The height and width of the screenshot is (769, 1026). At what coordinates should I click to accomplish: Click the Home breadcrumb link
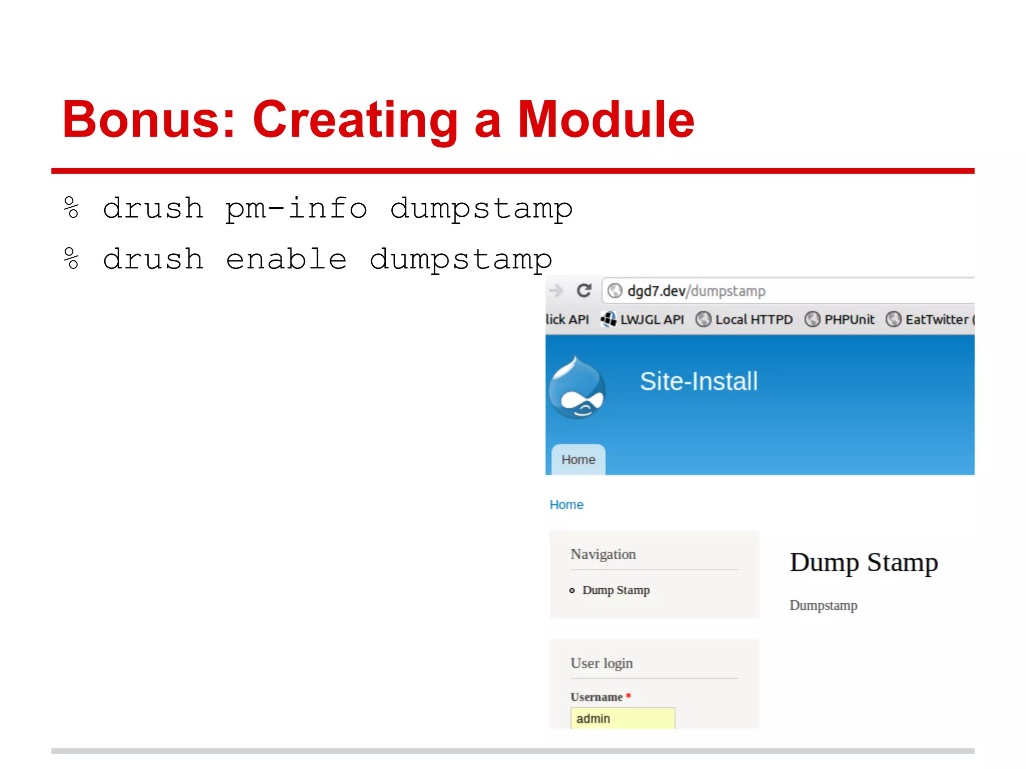click(567, 505)
